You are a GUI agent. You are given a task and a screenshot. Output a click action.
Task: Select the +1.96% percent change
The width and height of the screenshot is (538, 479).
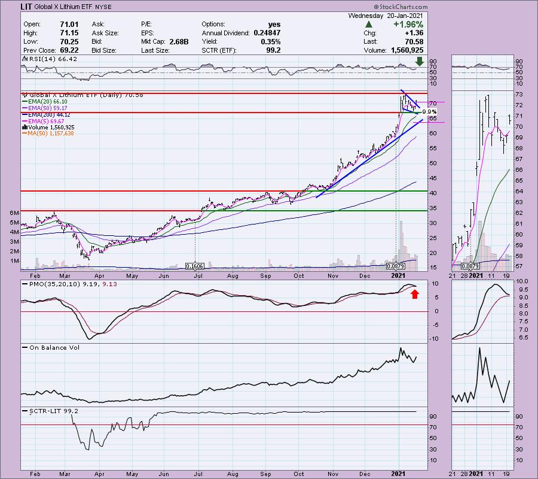pyautogui.click(x=408, y=25)
